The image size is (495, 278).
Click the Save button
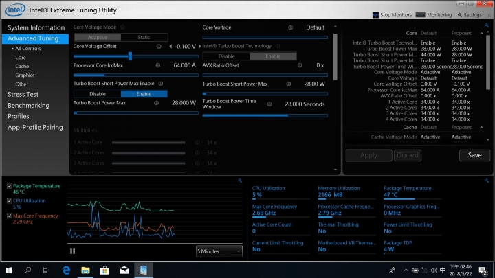click(474, 155)
